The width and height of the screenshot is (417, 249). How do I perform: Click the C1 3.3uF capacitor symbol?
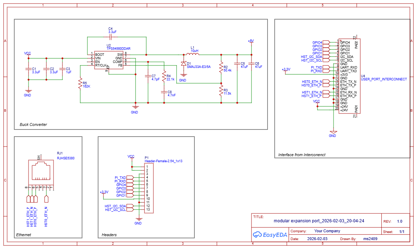click(x=29, y=69)
